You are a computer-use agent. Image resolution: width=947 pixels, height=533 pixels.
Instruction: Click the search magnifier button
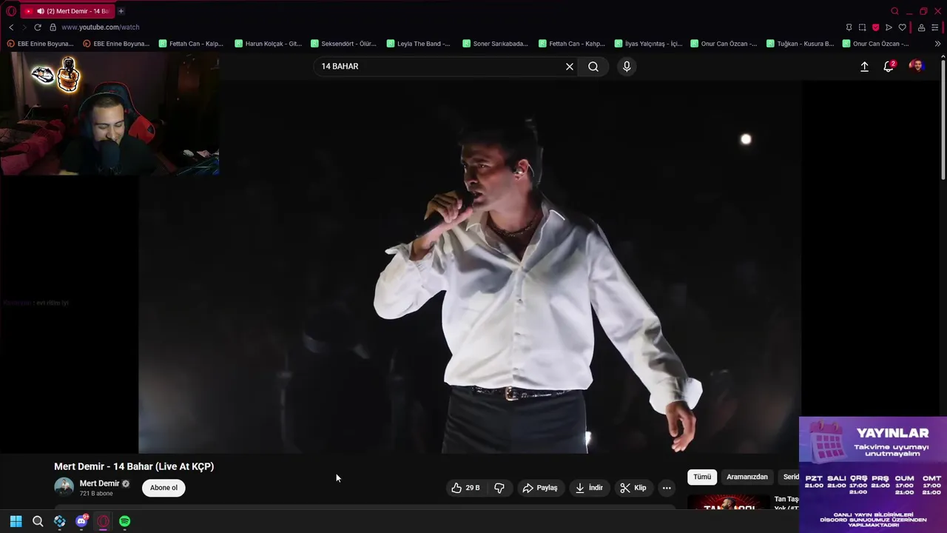(x=593, y=67)
